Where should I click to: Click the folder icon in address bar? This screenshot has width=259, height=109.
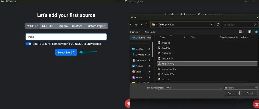(x=154, y=24)
